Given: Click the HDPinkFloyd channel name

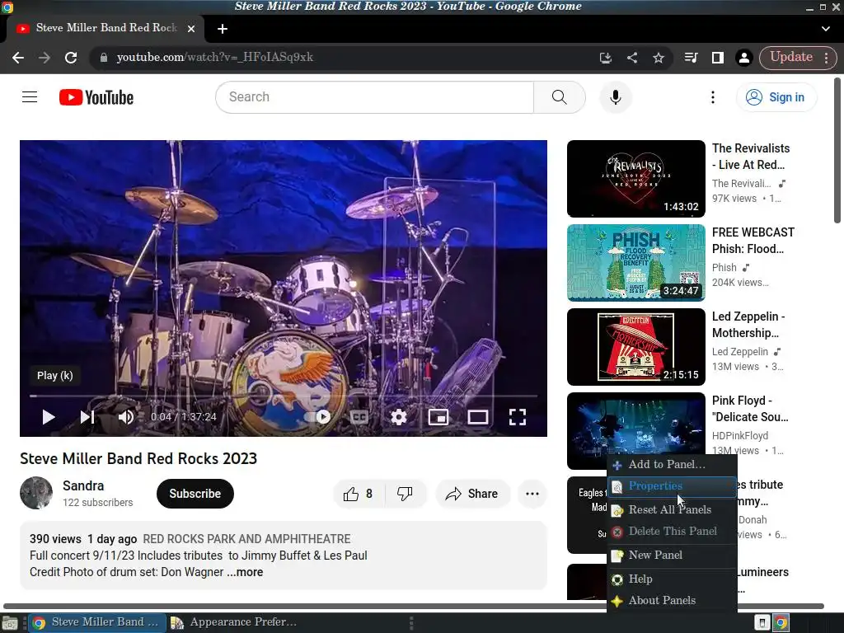Looking at the screenshot, I should tap(740, 435).
